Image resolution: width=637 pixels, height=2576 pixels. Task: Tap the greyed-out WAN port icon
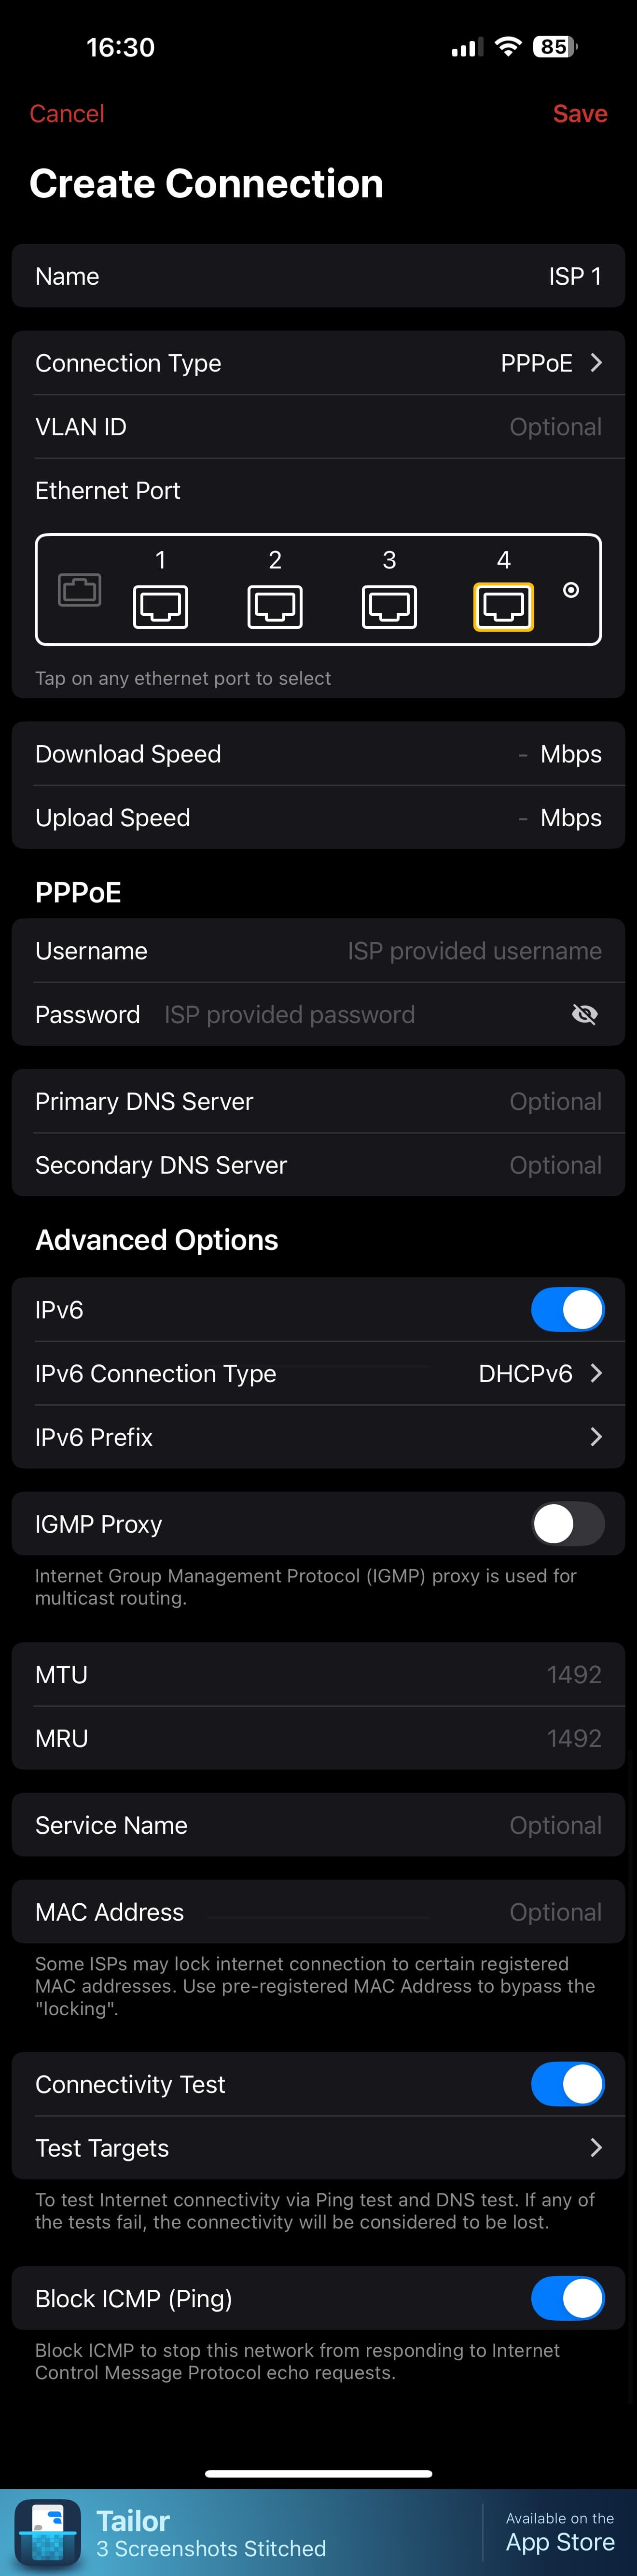(x=79, y=590)
